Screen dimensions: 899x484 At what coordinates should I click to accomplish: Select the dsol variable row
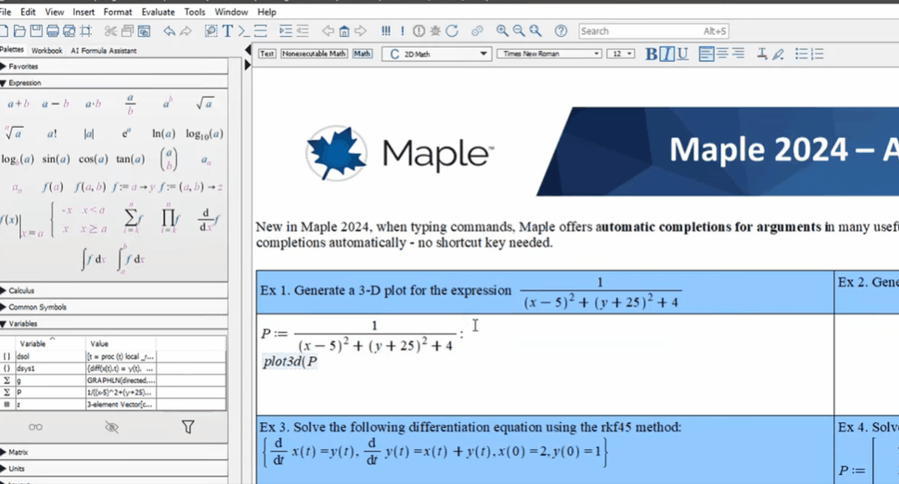(x=113, y=356)
